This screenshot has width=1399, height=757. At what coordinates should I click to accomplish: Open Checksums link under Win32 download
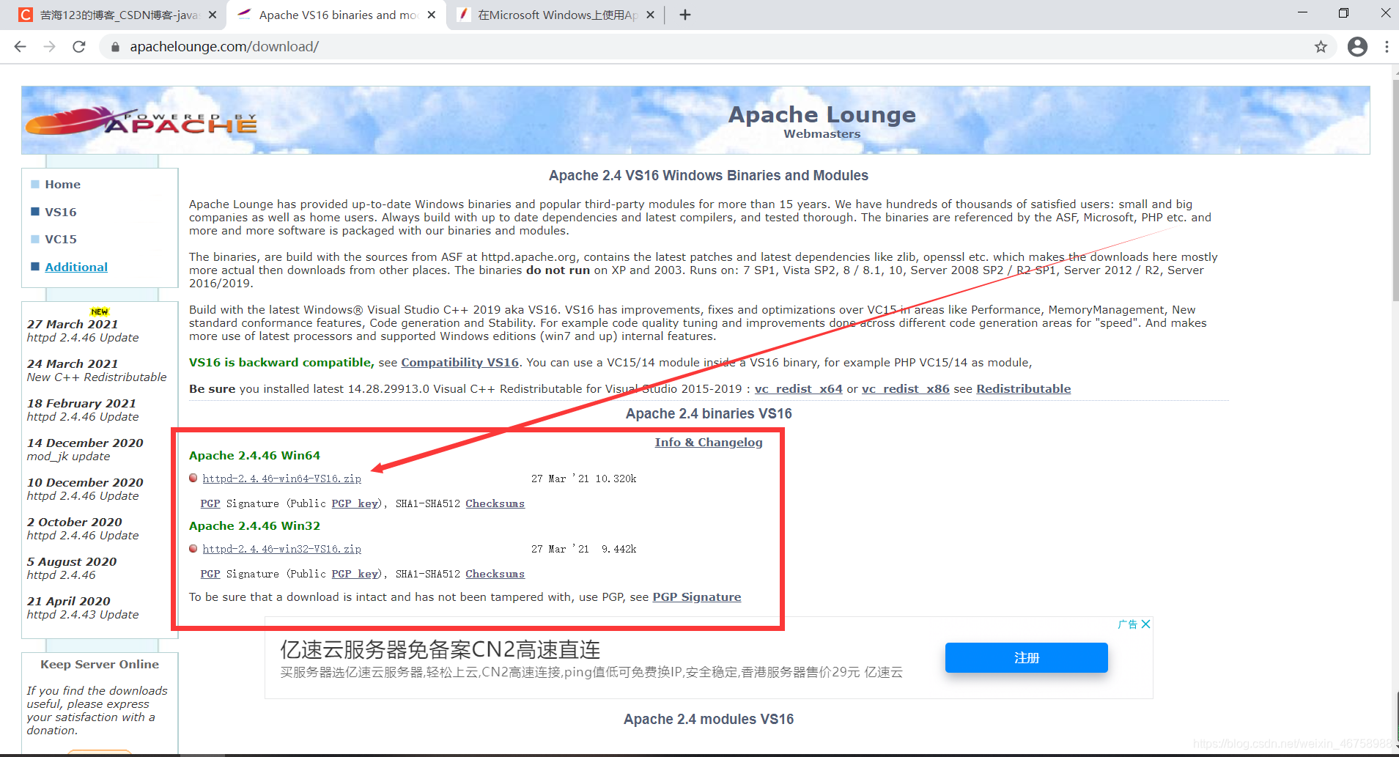[x=495, y=574]
